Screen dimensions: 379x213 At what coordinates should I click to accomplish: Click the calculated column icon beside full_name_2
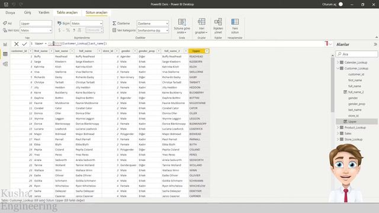pyautogui.click(x=345, y=92)
